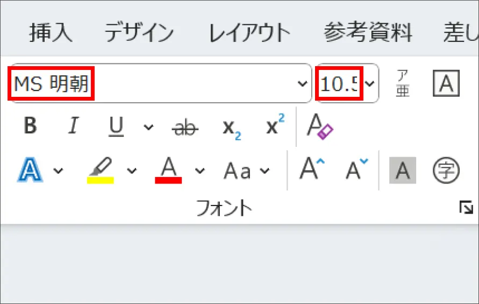Viewport: 479px width, 304px height.
Task: Toggle bold formatting
Action: coord(31,127)
